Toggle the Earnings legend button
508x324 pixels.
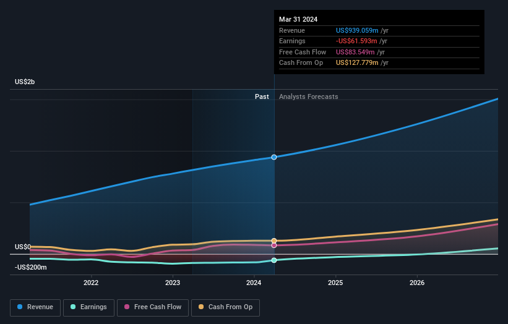pos(88,307)
